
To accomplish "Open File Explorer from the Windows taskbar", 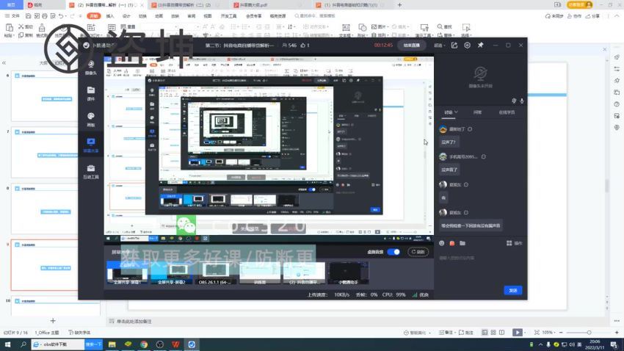I will [112, 344].
